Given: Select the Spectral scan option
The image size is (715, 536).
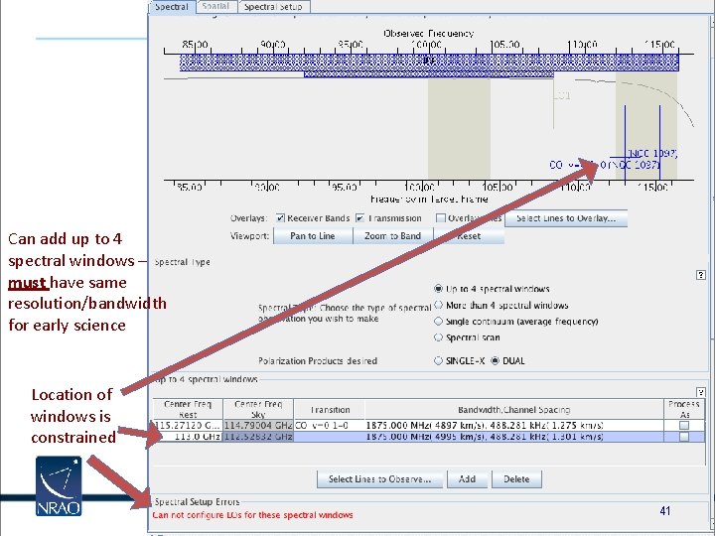Looking at the screenshot, I should click(438, 337).
